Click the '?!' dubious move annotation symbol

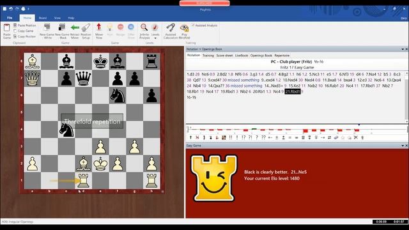coord(250,137)
